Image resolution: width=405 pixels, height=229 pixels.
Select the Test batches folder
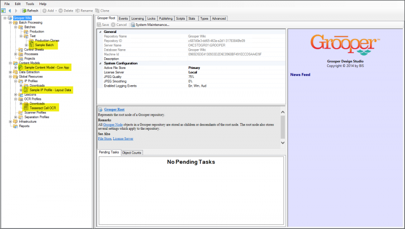pyautogui.click(x=32, y=36)
